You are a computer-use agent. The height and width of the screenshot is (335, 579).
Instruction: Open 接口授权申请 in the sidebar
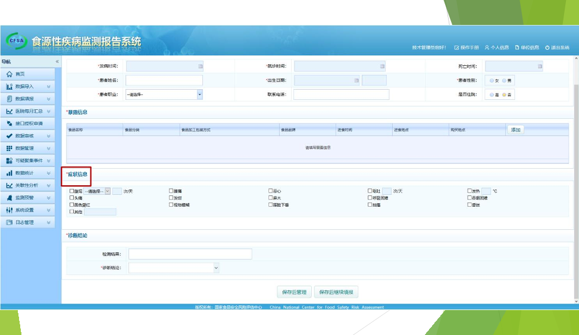tap(30, 124)
